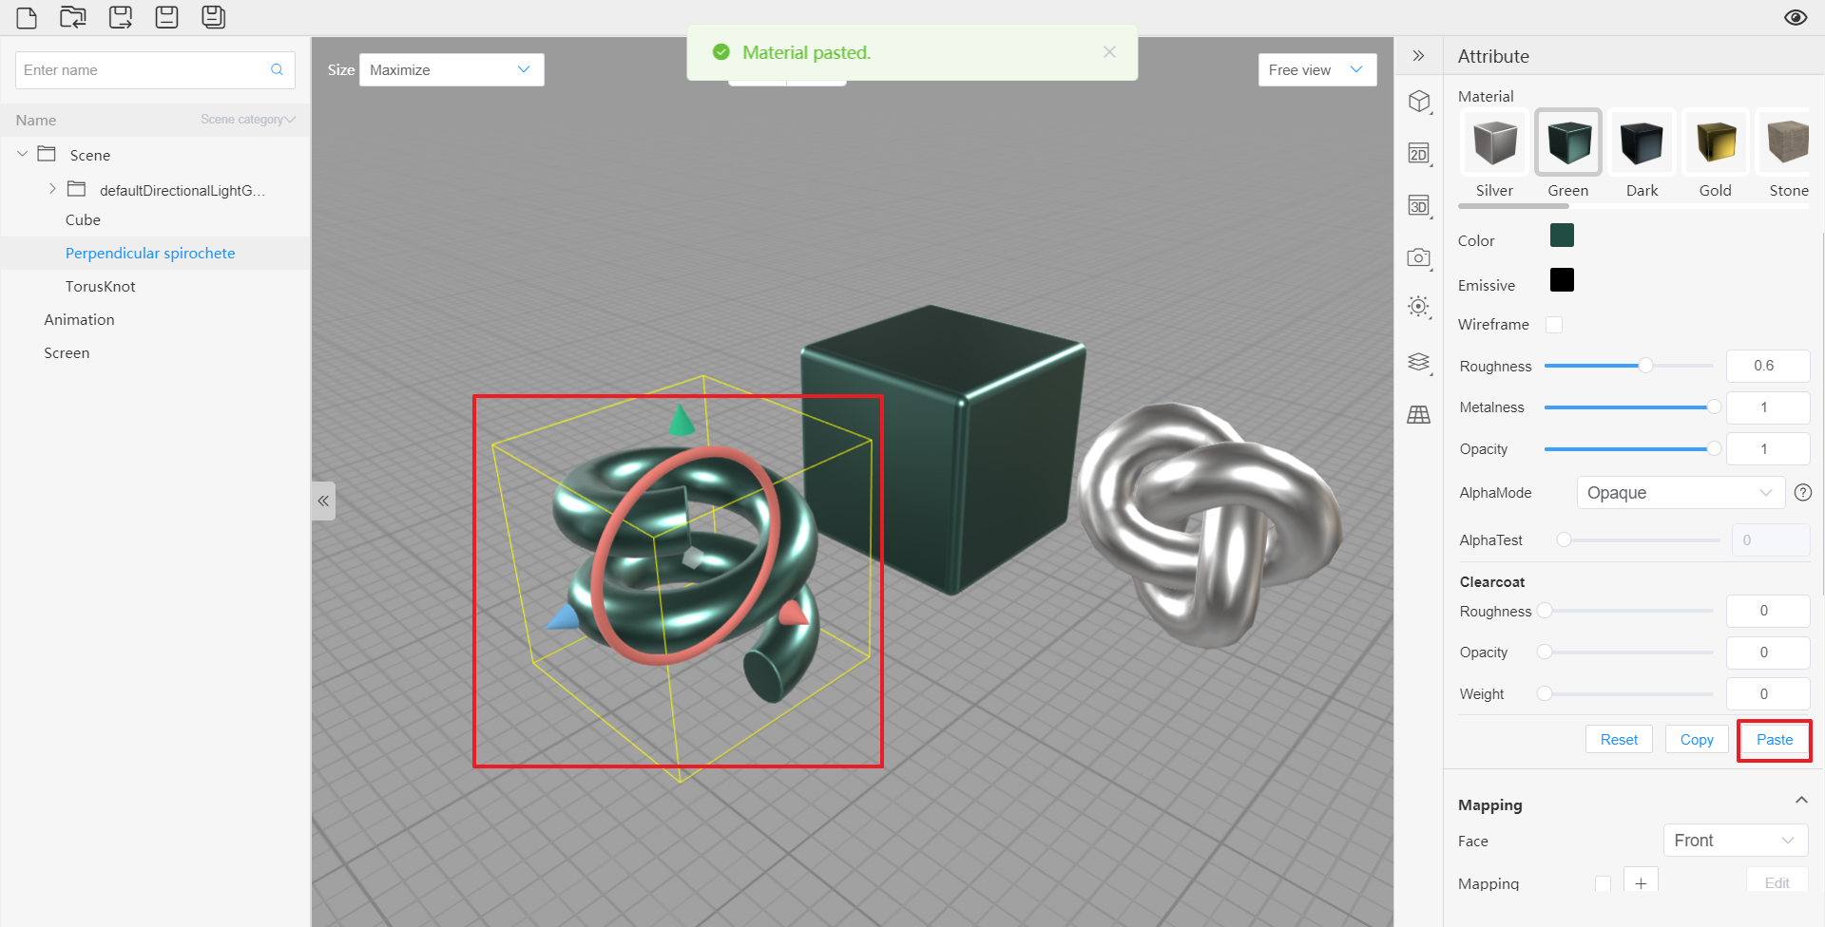Click the single floppy disk save icon
The height and width of the screenshot is (927, 1825).
tap(167, 17)
